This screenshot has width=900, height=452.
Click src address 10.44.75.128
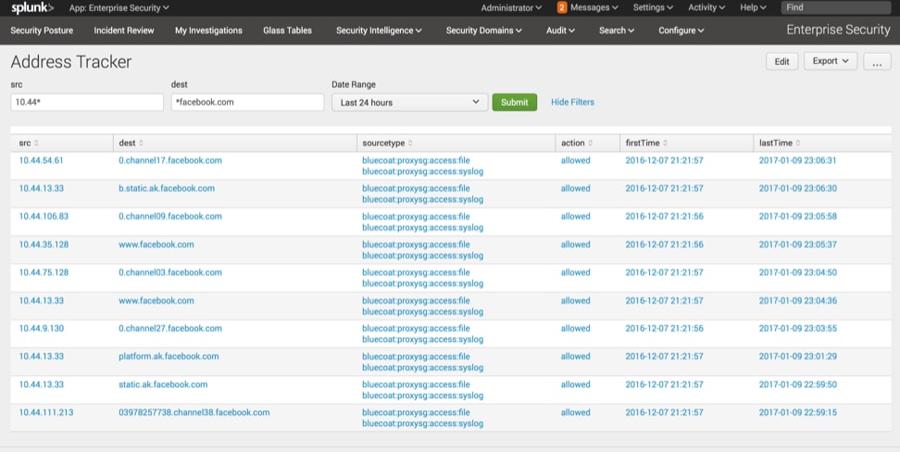[44, 273]
